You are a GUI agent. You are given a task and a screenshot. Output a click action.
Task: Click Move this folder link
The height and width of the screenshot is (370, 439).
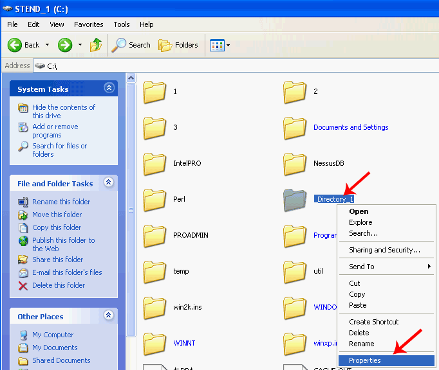57,215
